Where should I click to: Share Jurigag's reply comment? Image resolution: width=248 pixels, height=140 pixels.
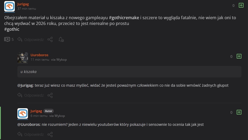coord(50,134)
